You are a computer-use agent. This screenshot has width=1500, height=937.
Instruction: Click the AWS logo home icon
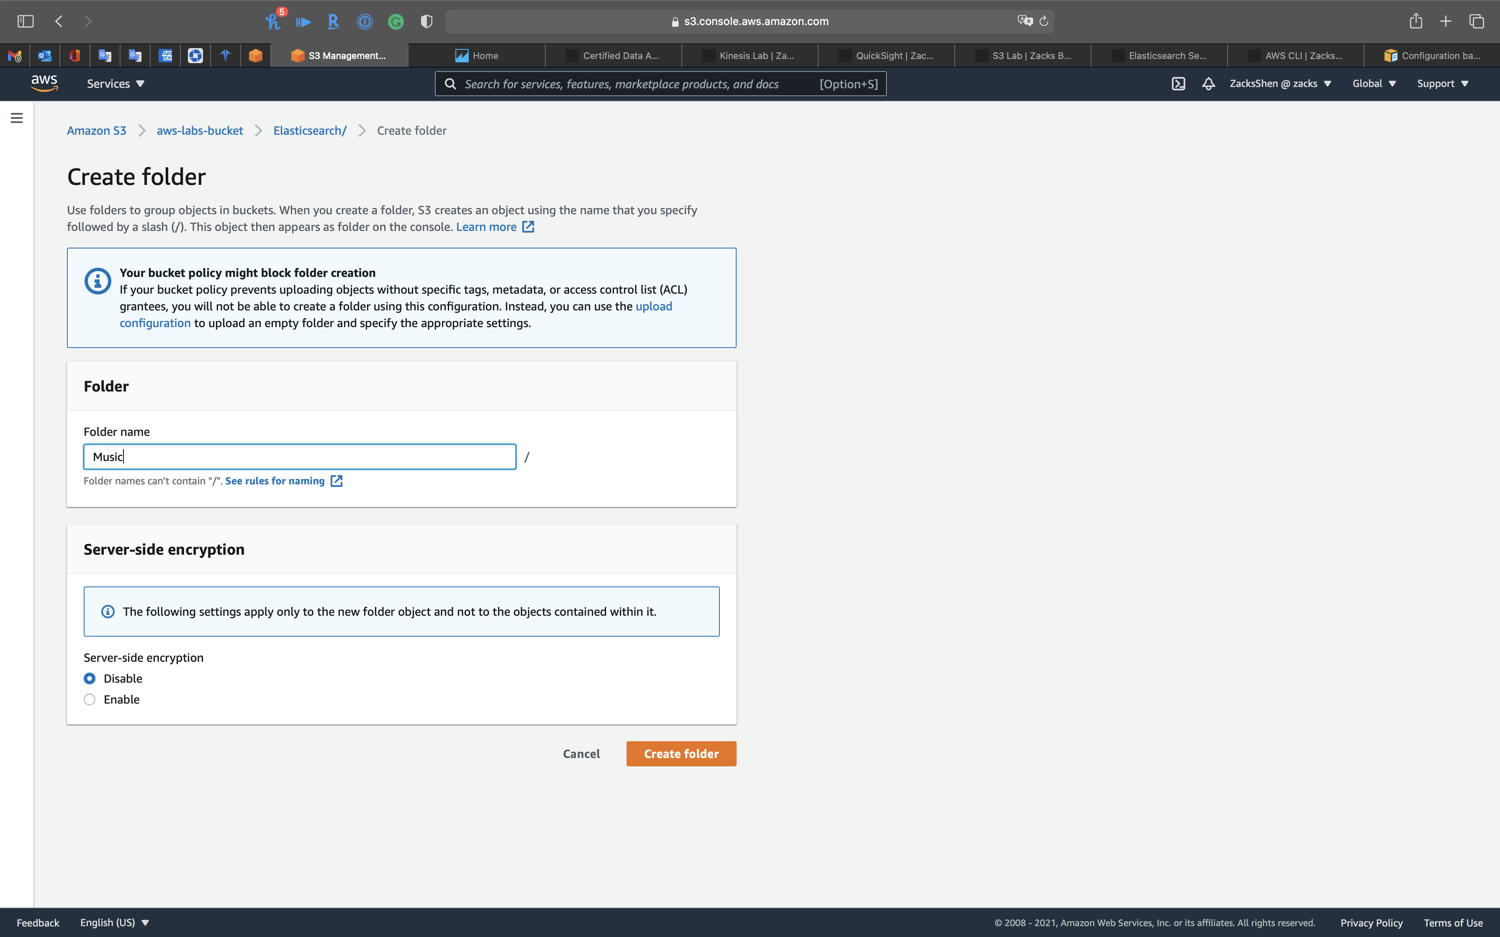45,83
